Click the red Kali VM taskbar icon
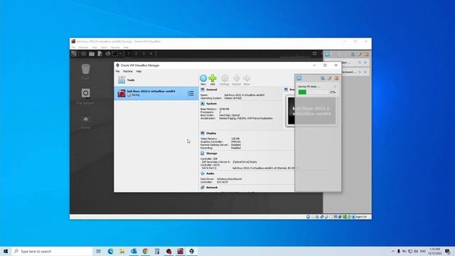 [180, 251]
